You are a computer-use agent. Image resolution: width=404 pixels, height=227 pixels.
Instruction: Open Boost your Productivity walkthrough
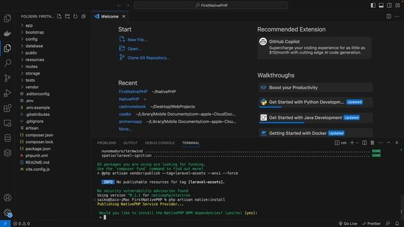point(316,88)
